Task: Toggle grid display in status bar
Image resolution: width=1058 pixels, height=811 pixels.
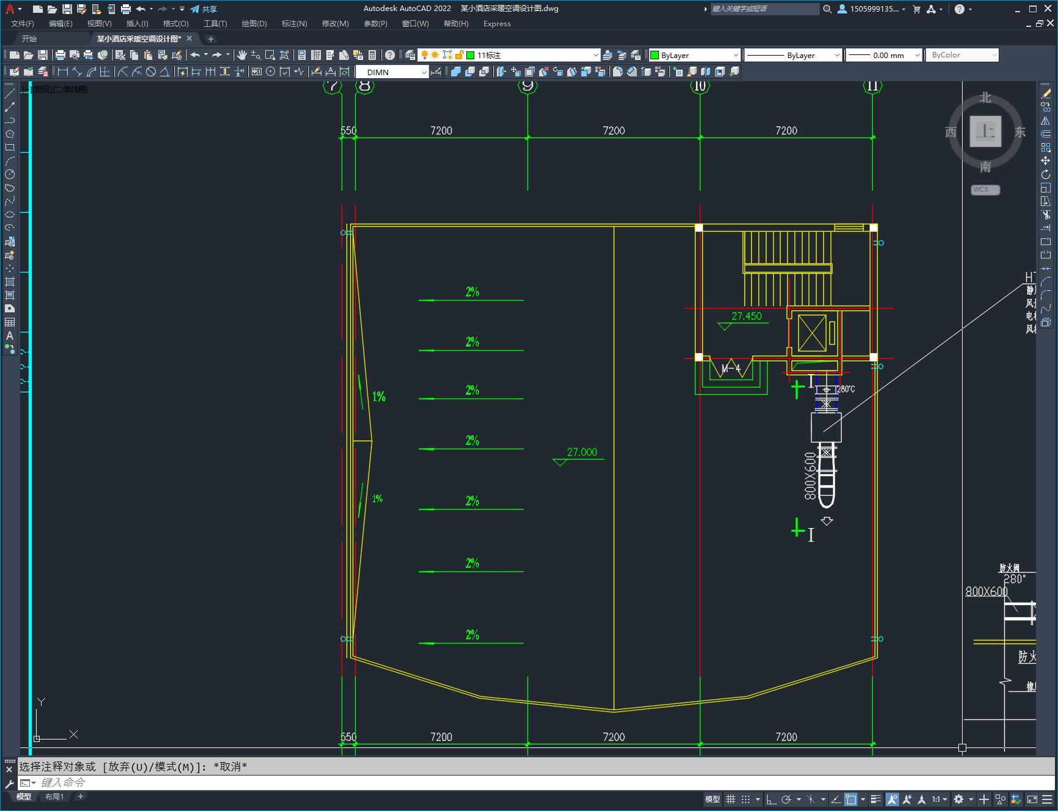Action: coord(730,799)
